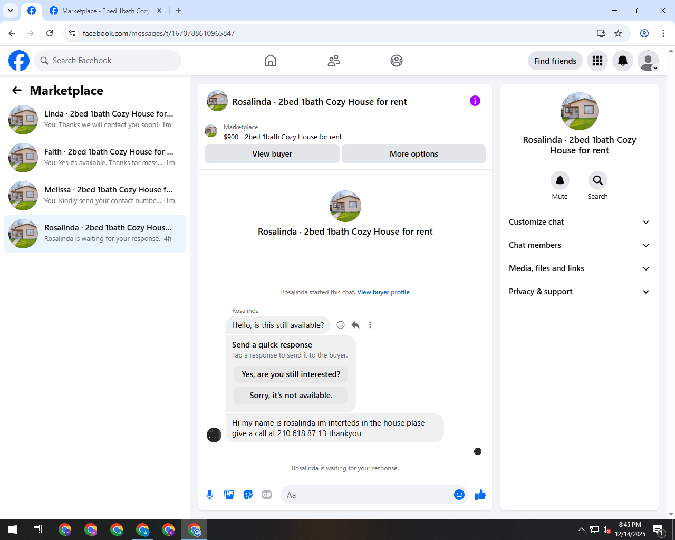Choose a sticker icon
Image resolution: width=675 pixels, height=540 pixels.
[x=248, y=495]
